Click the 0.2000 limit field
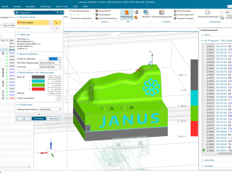The height and width of the screenshot is (174, 232). pos(55,85)
